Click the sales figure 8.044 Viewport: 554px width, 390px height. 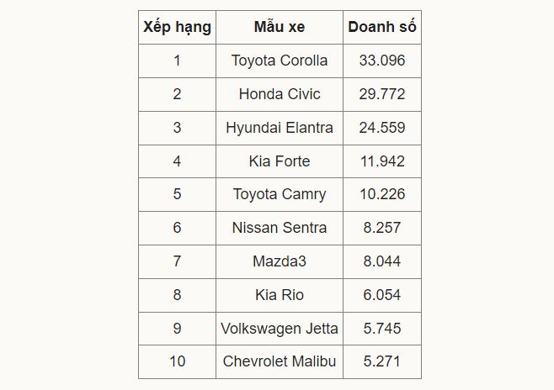coord(381,261)
